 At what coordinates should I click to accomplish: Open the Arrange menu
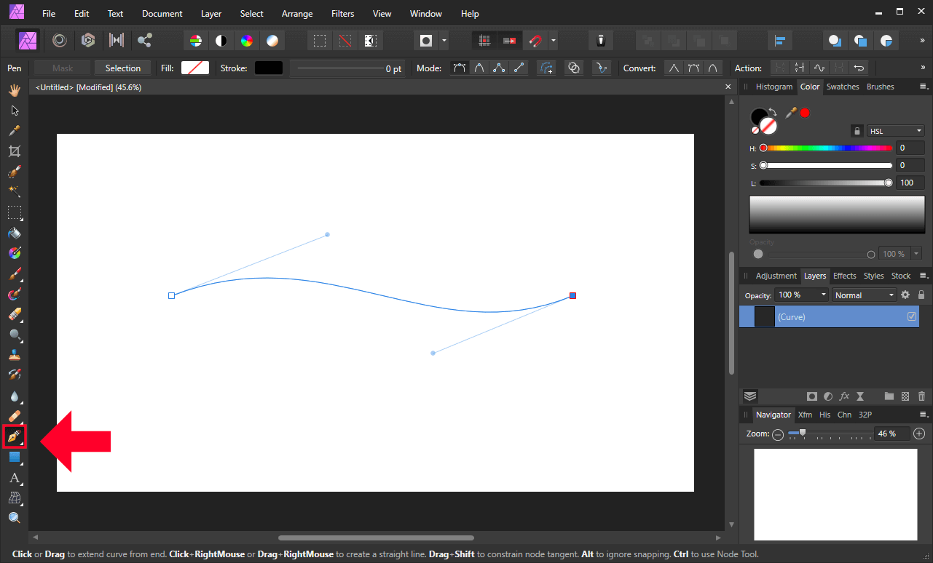297,13
